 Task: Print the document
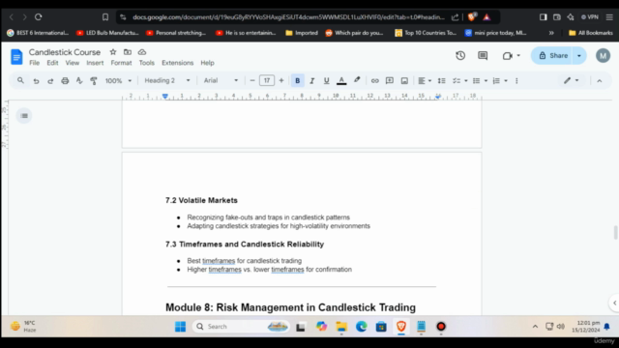click(x=65, y=81)
